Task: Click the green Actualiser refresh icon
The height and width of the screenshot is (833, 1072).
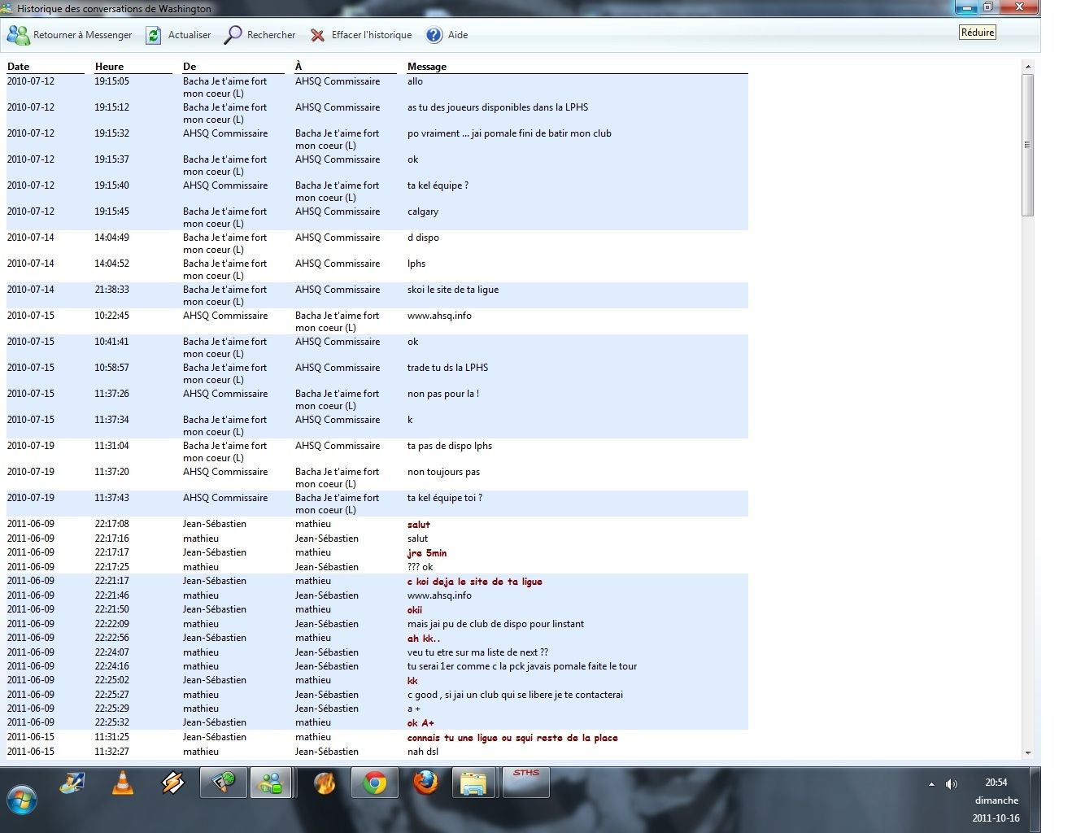Action: click(x=154, y=35)
